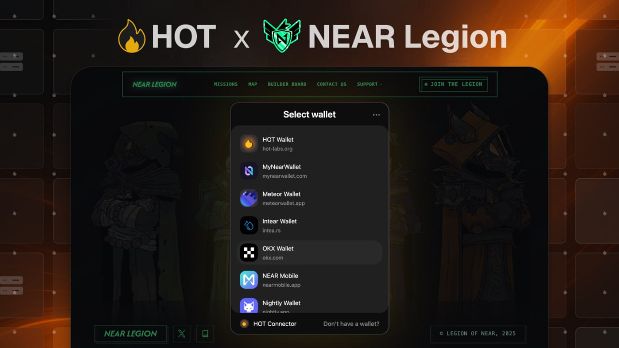Viewport: 619px width, 348px height.
Task: Click the Contact Us nav link
Action: tap(332, 84)
